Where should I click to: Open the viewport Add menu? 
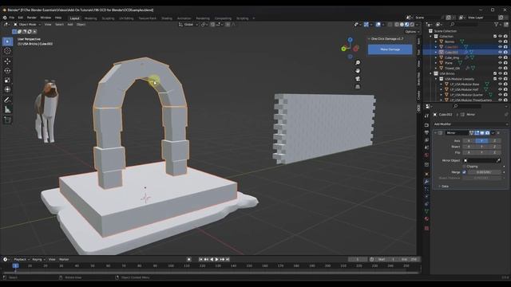pos(70,25)
